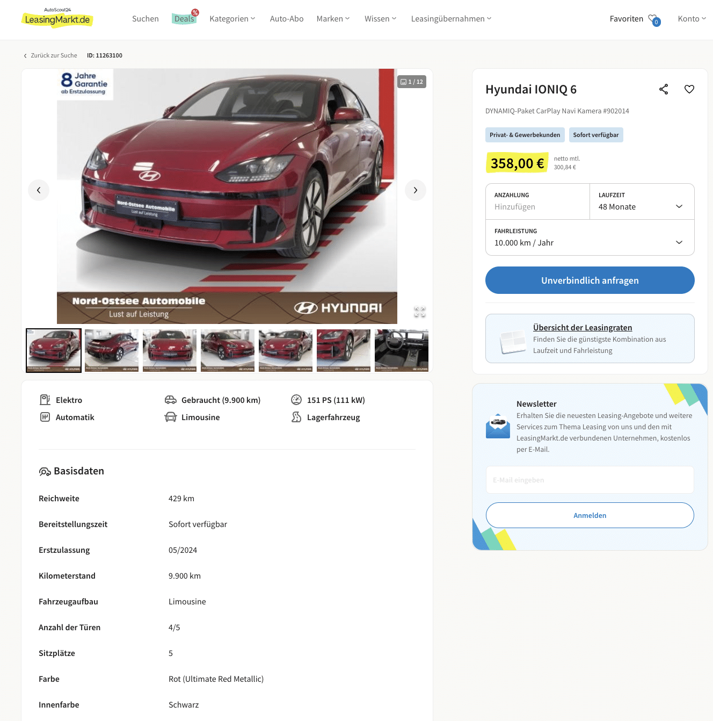Show next gallery photo with right arrow

pos(416,190)
